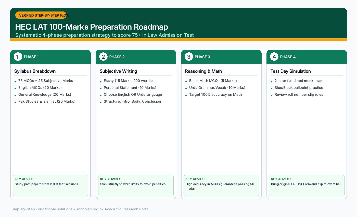Click 'Urdu Grammar/Vocab (10 Marks)' bullet

tap(217, 88)
